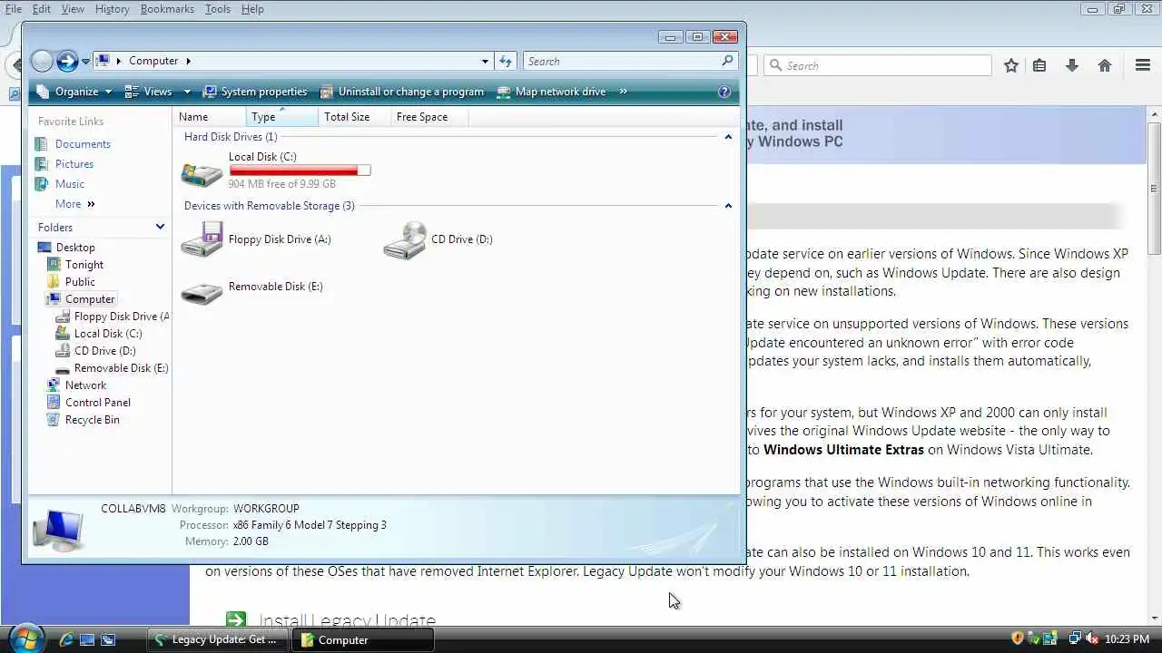
Task: Sort by Free Space column header
Action: pyautogui.click(x=431, y=117)
